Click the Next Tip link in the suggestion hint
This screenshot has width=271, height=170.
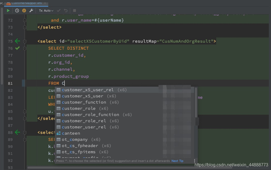pyautogui.click(x=177, y=161)
